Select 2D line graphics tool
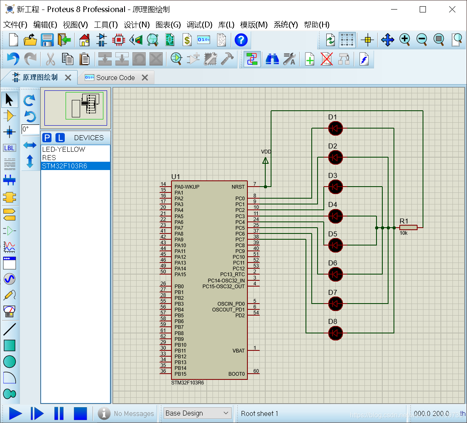Image resolution: width=467 pixels, height=423 pixels. click(10, 329)
